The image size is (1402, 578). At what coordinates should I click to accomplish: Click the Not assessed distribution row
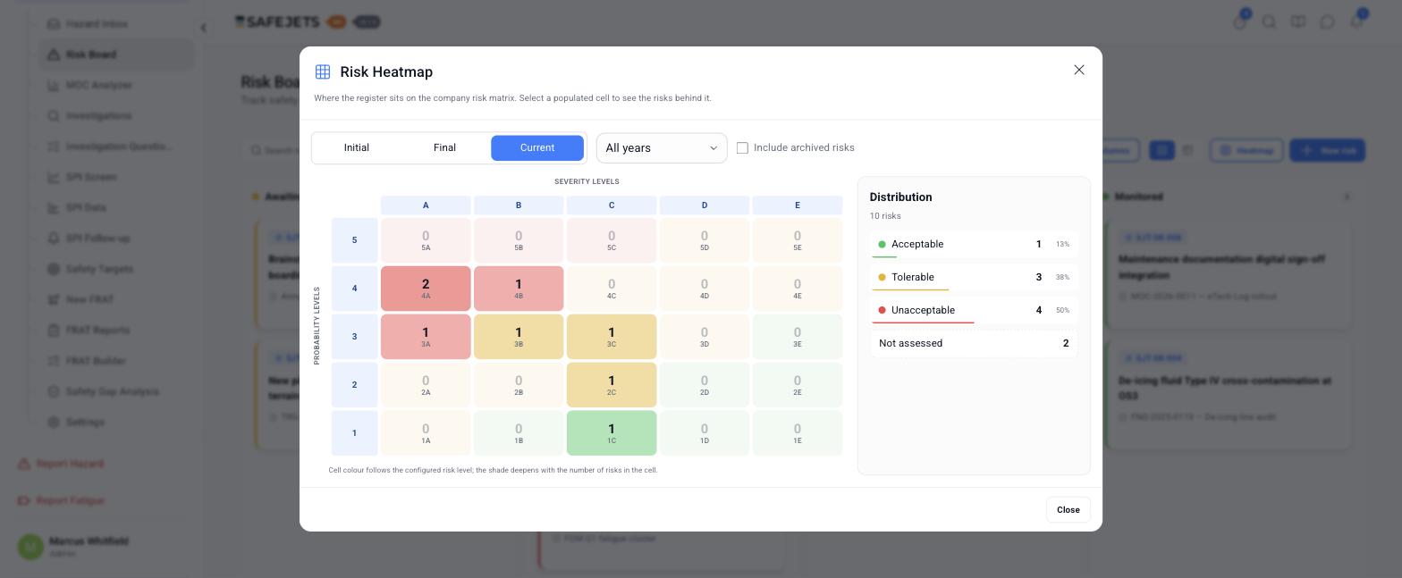pos(974,343)
